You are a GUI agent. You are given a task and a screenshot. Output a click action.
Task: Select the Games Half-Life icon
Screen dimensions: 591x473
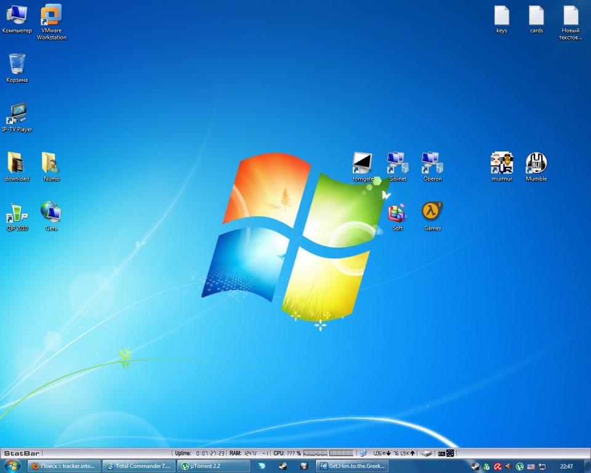(x=432, y=217)
